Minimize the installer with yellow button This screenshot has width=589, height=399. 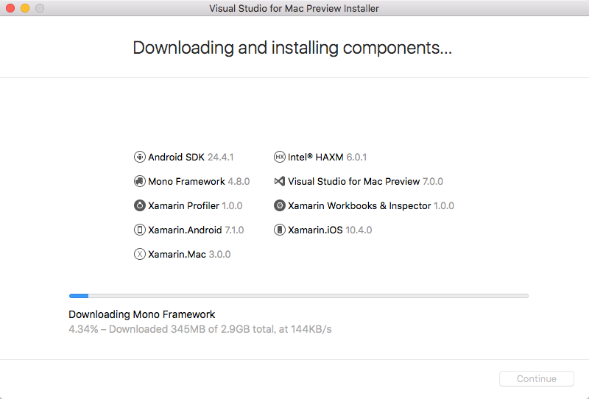pos(25,8)
